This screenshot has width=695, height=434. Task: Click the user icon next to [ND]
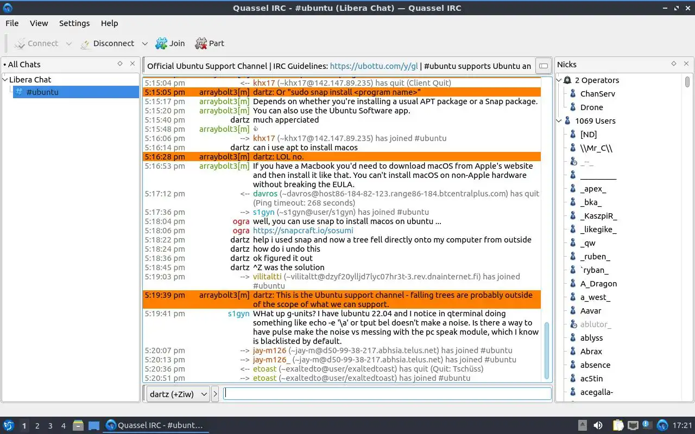(573, 134)
